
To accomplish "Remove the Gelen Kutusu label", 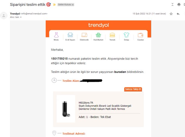I will coord(73,5).
